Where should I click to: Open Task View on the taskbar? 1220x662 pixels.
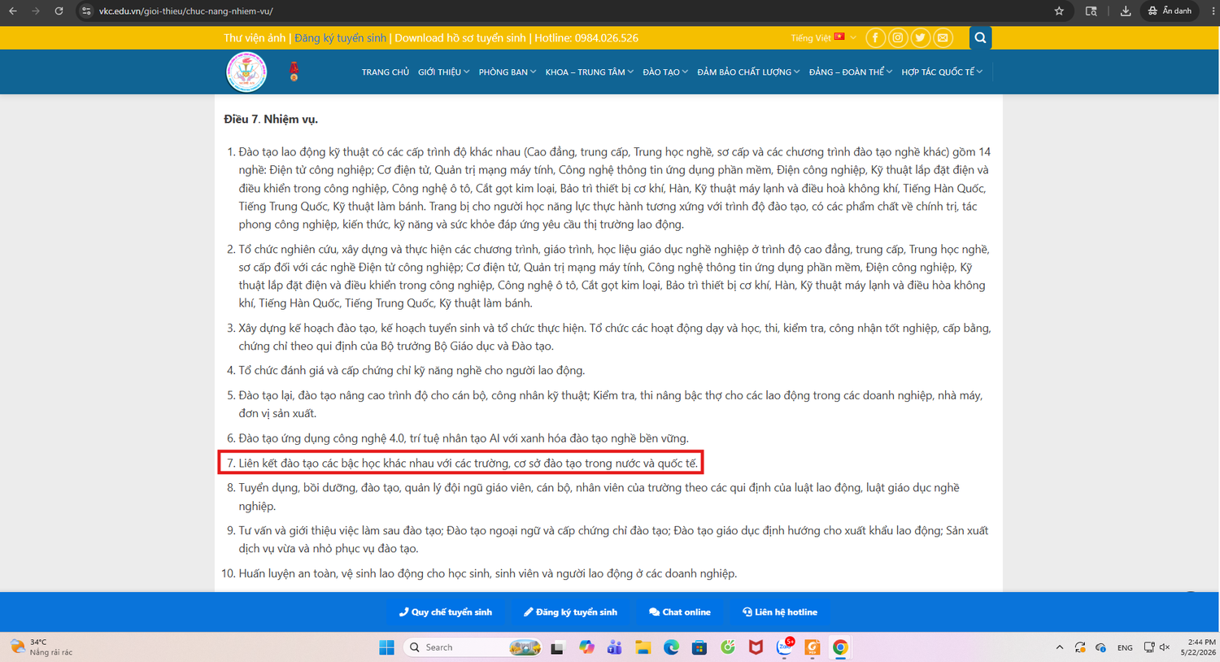(557, 647)
